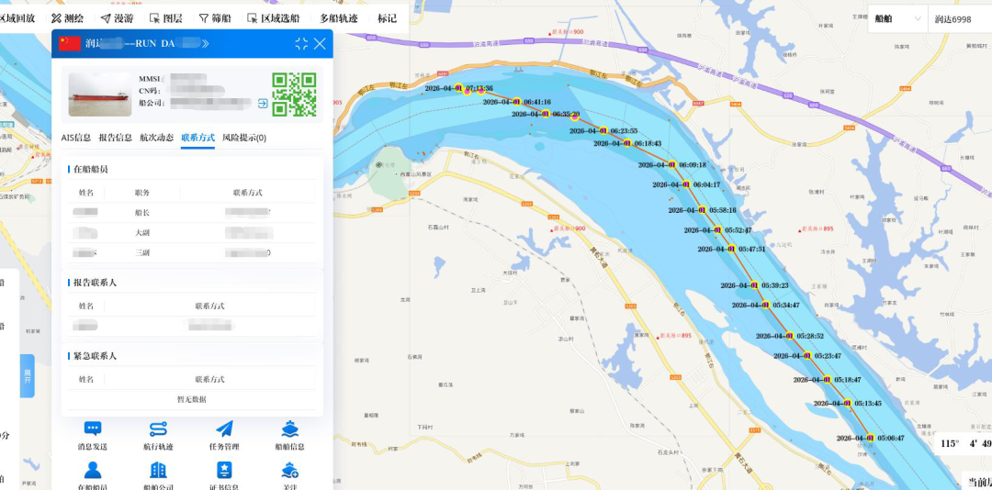Open the 风险提示(0) tab
Screen dimensions: 992x490
coord(244,138)
